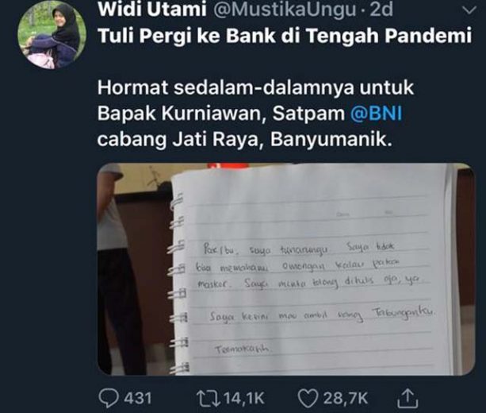Open the attached notebook photo
Screen dimensions: 486x413
click(x=286, y=269)
